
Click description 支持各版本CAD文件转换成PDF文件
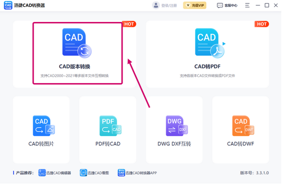[207, 76]
